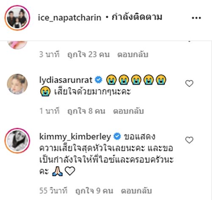Open kimmy_kimberley username link

coord(75,137)
